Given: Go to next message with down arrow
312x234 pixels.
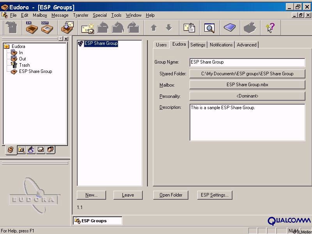Looking at the screenshot, I should click(169, 27).
